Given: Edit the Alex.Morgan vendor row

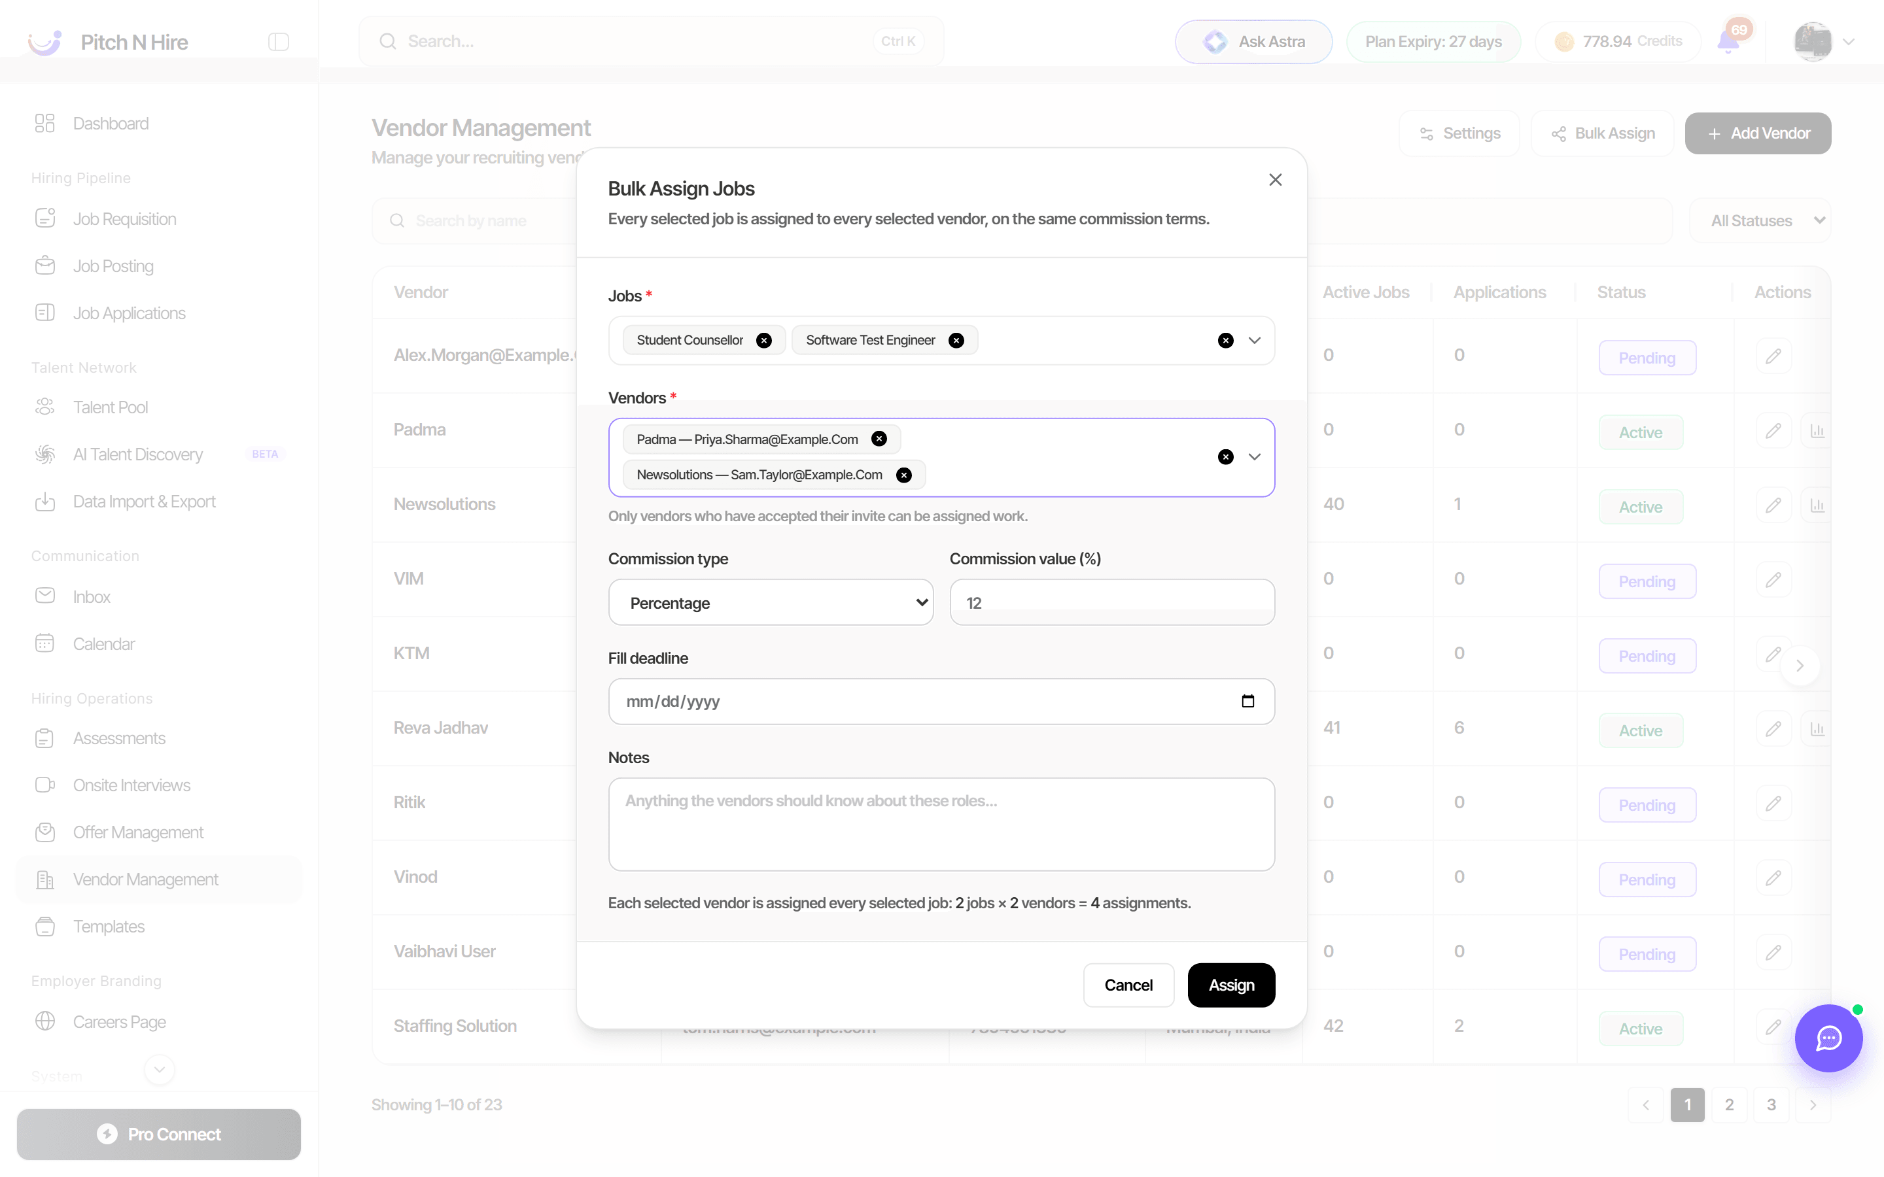Looking at the screenshot, I should pyautogui.click(x=1773, y=356).
